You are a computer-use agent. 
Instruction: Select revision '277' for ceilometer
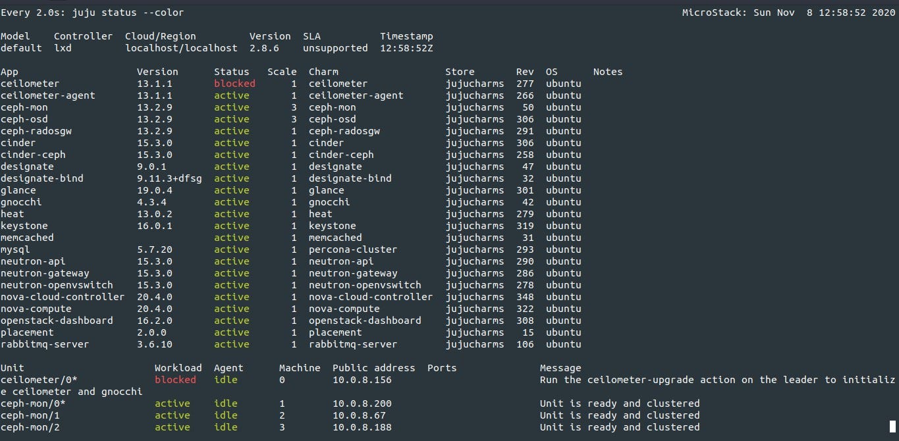(x=525, y=84)
